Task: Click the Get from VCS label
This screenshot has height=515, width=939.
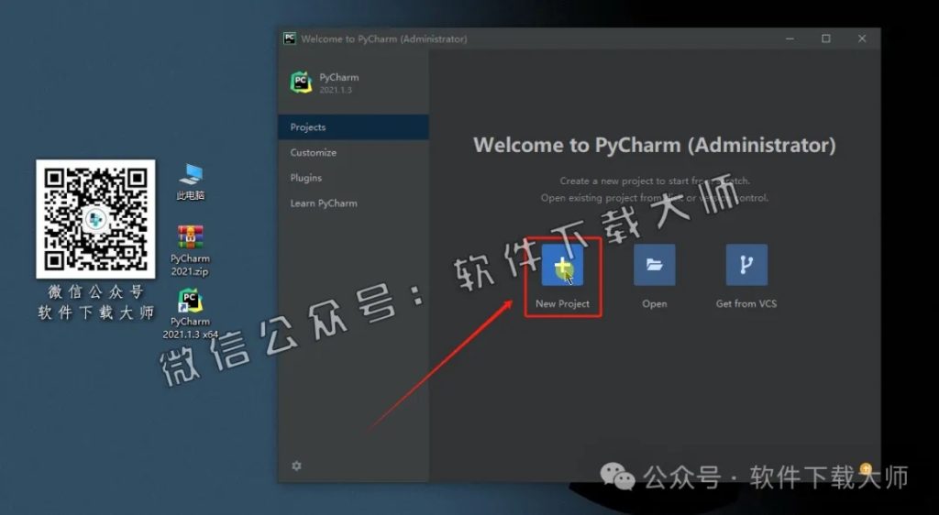Action: tap(746, 304)
